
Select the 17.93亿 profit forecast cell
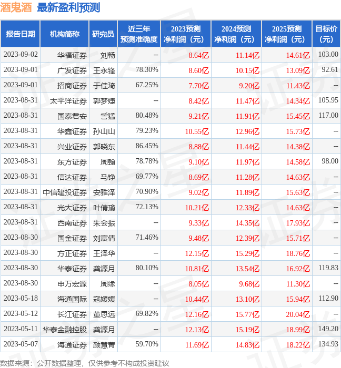click(x=298, y=222)
